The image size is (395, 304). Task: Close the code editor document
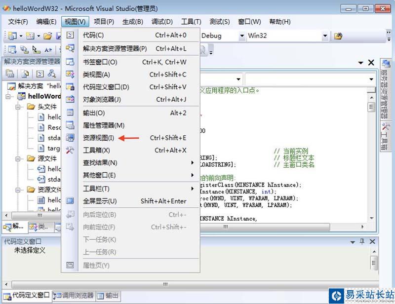371,63
